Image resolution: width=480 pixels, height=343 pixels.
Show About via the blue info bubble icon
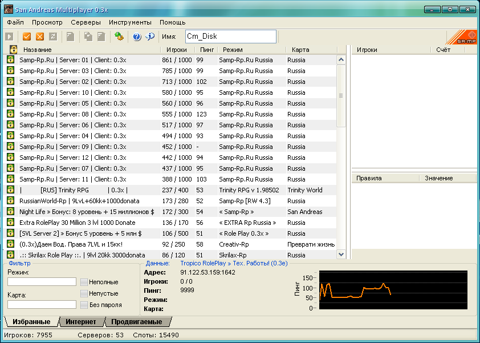tap(150, 37)
